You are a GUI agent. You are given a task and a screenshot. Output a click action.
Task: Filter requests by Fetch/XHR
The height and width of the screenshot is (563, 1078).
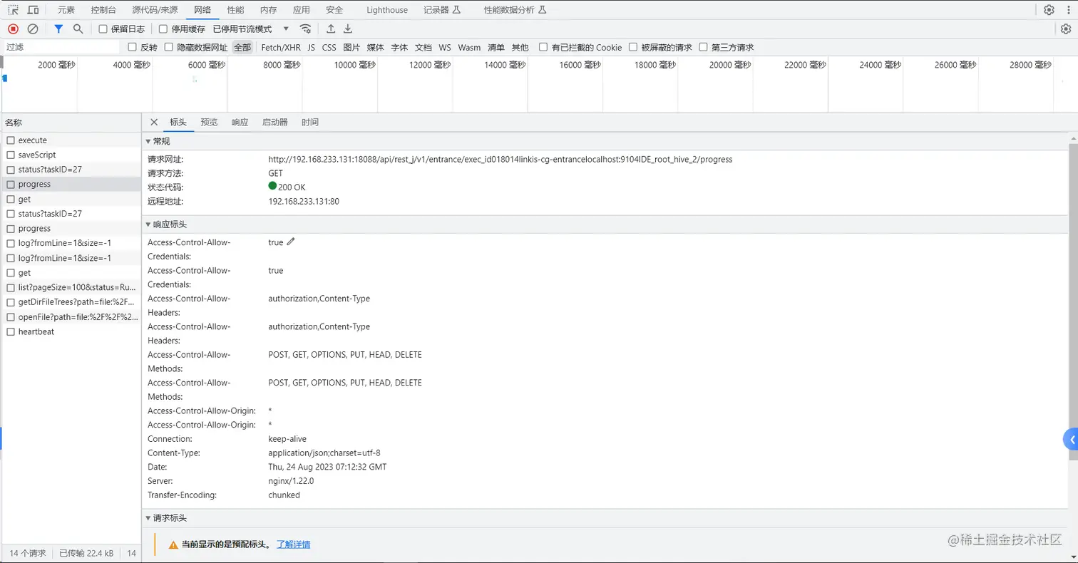(x=281, y=47)
